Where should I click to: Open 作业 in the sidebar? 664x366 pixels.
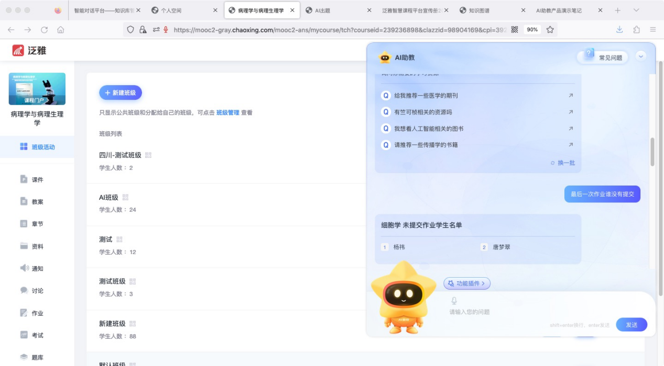click(37, 313)
